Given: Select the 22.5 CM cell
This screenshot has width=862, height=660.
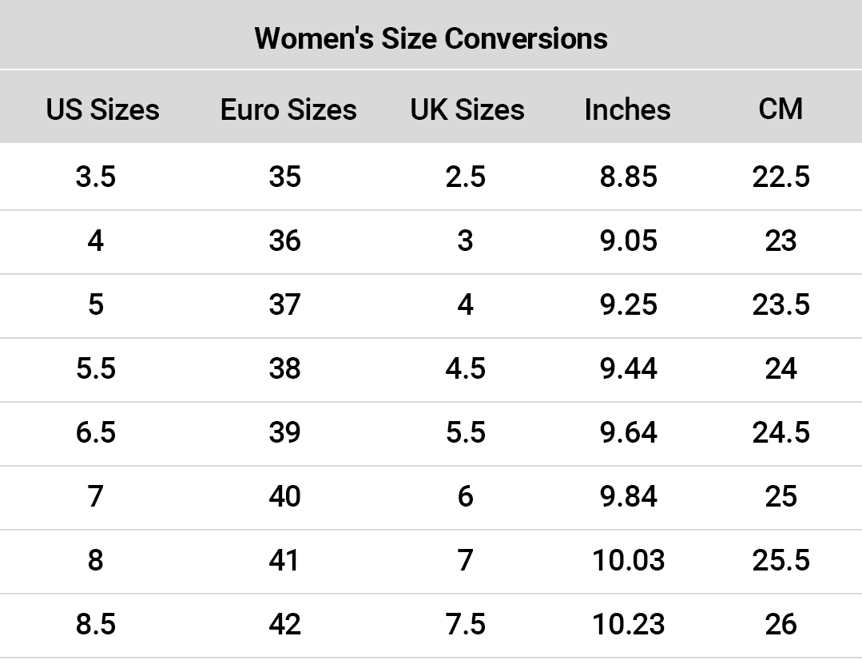Looking at the screenshot, I should click(x=781, y=177).
